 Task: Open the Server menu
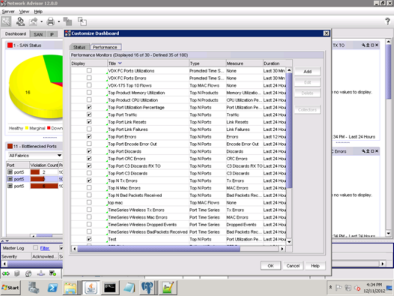coord(8,11)
